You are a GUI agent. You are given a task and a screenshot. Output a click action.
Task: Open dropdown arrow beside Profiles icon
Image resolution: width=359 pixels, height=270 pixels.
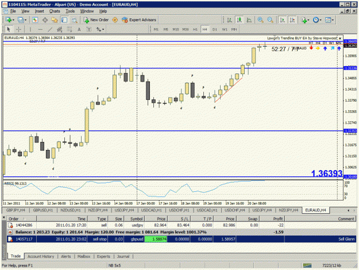click(x=25, y=20)
